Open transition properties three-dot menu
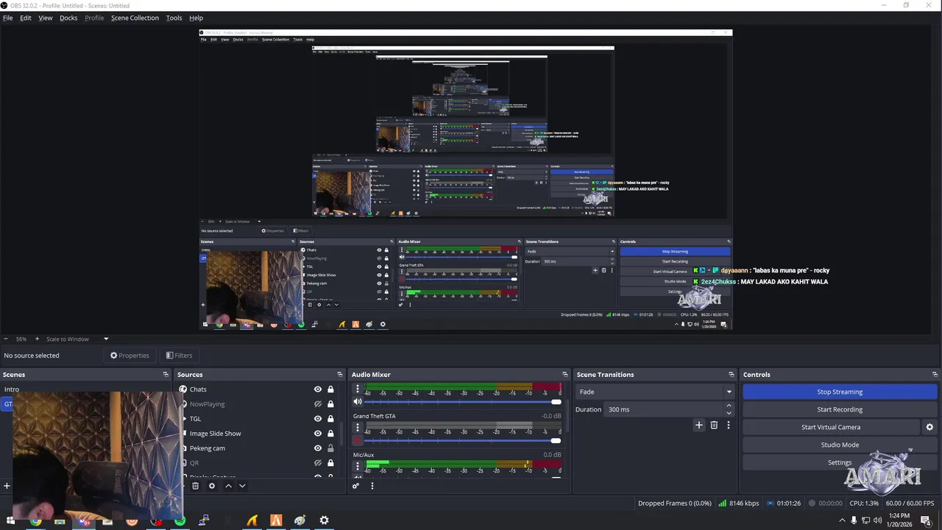 [x=729, y=425]
